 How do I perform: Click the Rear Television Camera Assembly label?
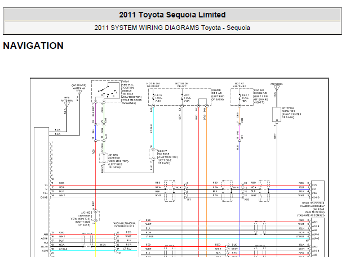click(x=311, y=209)
